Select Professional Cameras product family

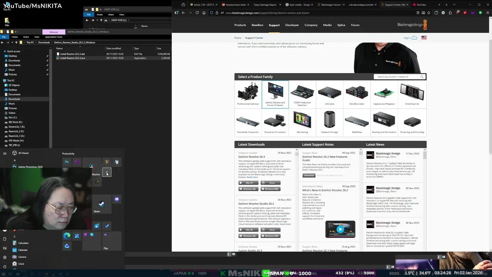coord(248,94)
